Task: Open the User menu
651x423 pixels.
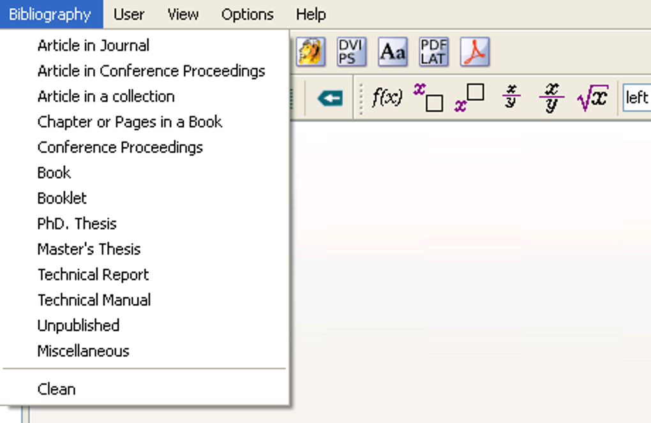Action: [129, 14]
